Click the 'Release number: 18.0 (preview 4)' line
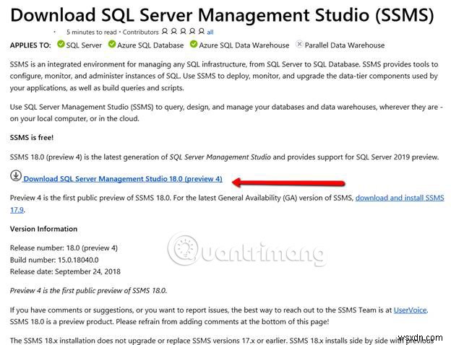The width and height of the screenshot is (451, 345). (64, 248)
